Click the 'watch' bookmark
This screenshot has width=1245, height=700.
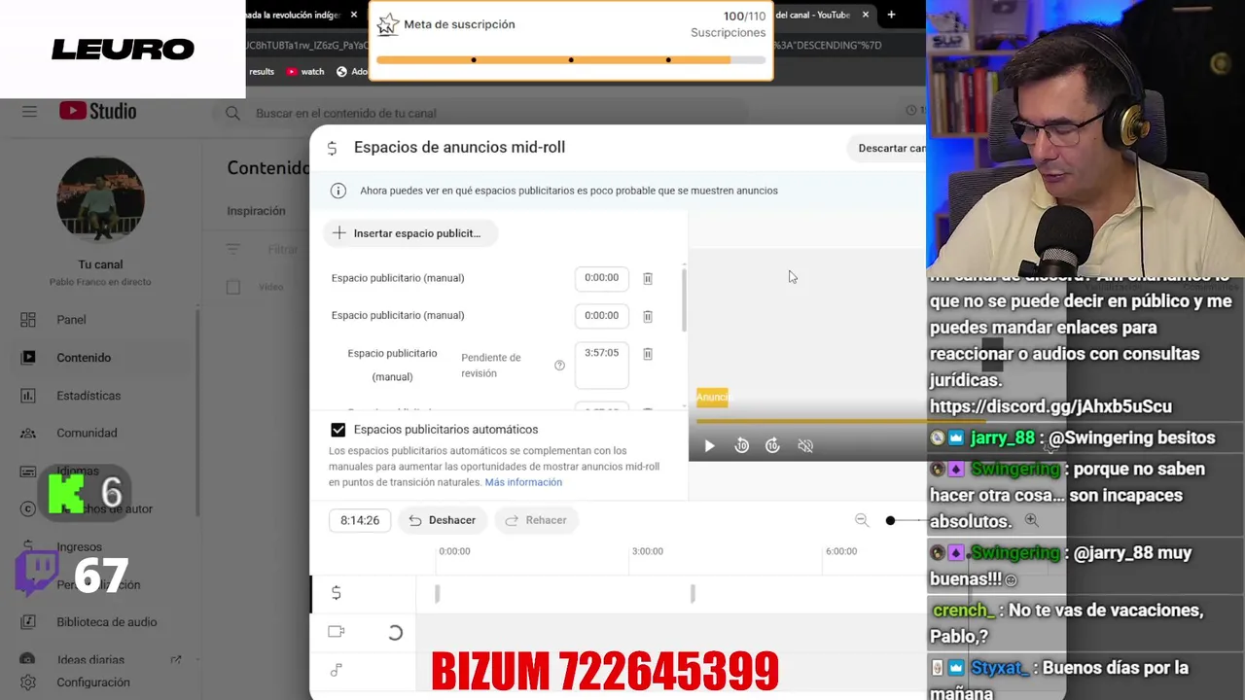point(305,72)
